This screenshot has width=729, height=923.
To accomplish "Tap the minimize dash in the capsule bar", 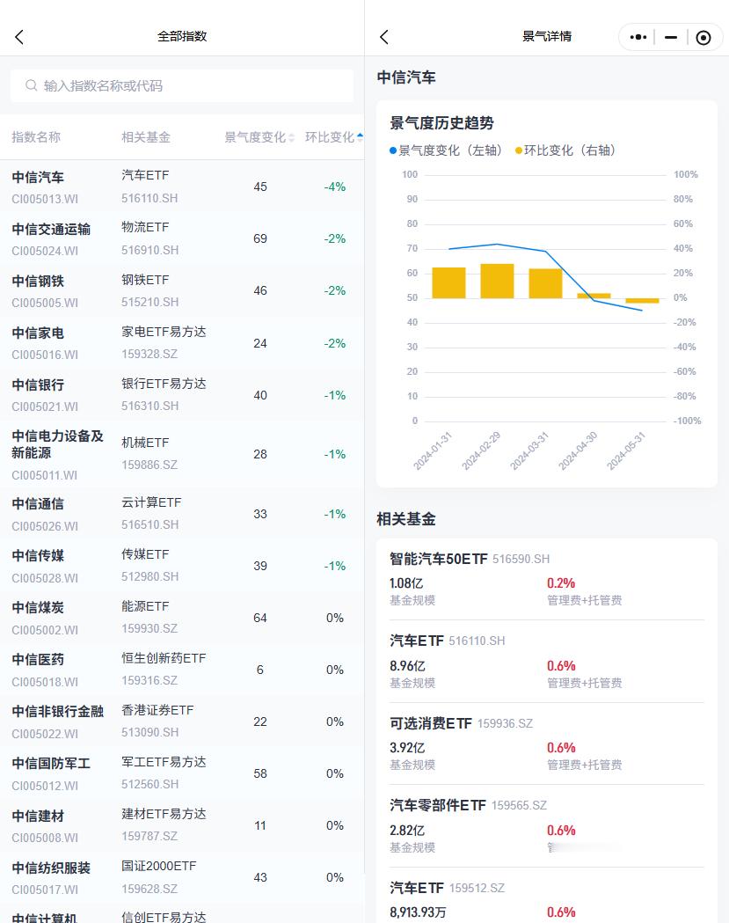I will [670, 37].
